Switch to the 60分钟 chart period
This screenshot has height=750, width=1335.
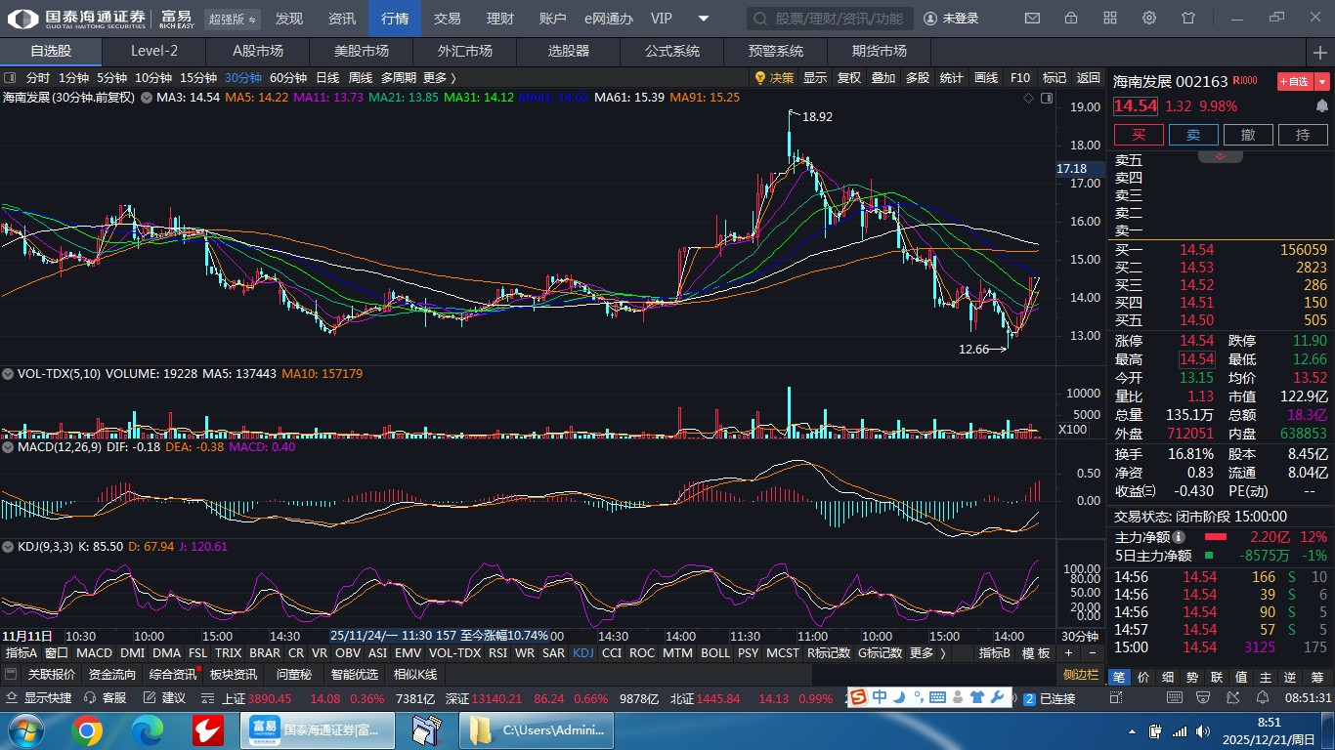click(x=287, y=78)
